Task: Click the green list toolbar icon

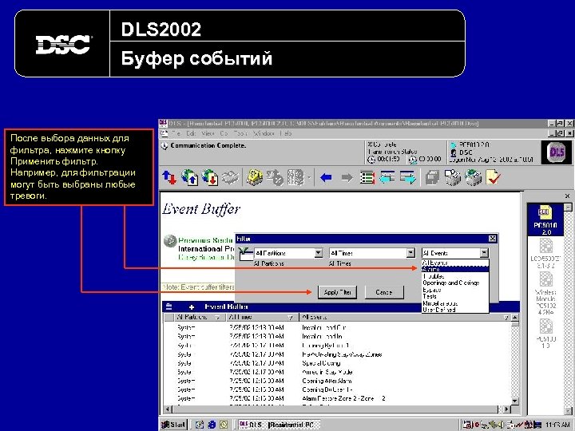Action: [x=367, y=178]
